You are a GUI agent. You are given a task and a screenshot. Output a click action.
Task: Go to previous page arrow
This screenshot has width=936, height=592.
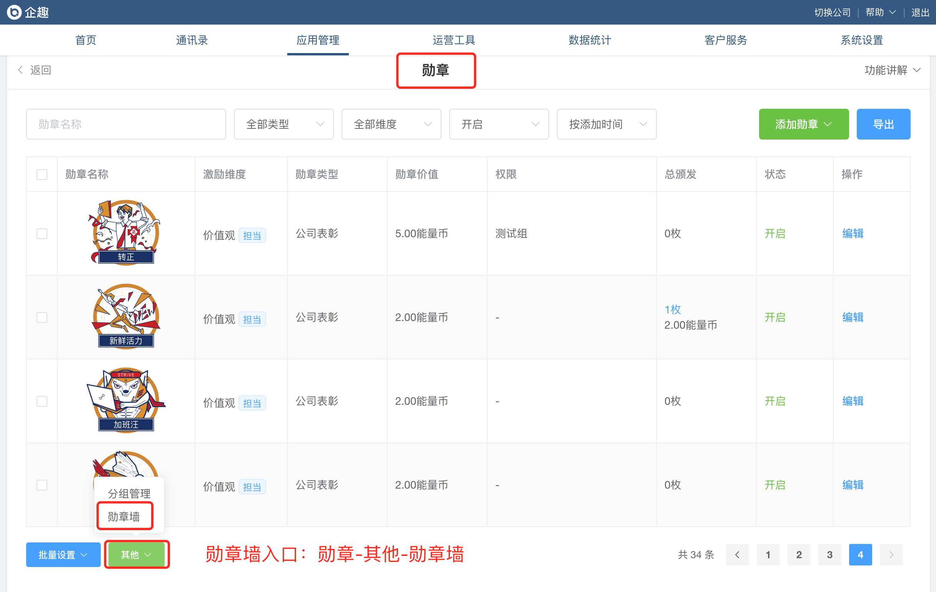click(x=737, y=554)
